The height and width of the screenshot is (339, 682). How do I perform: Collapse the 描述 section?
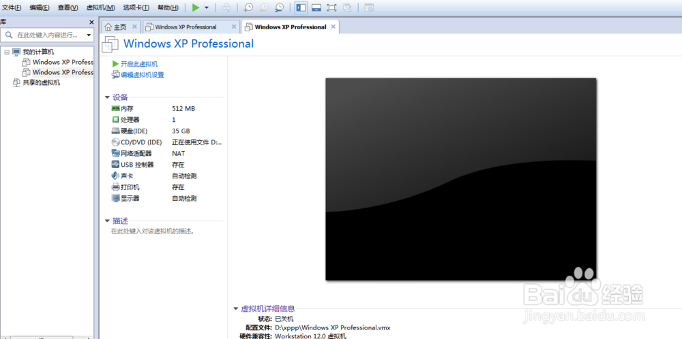tap(108, 221)
